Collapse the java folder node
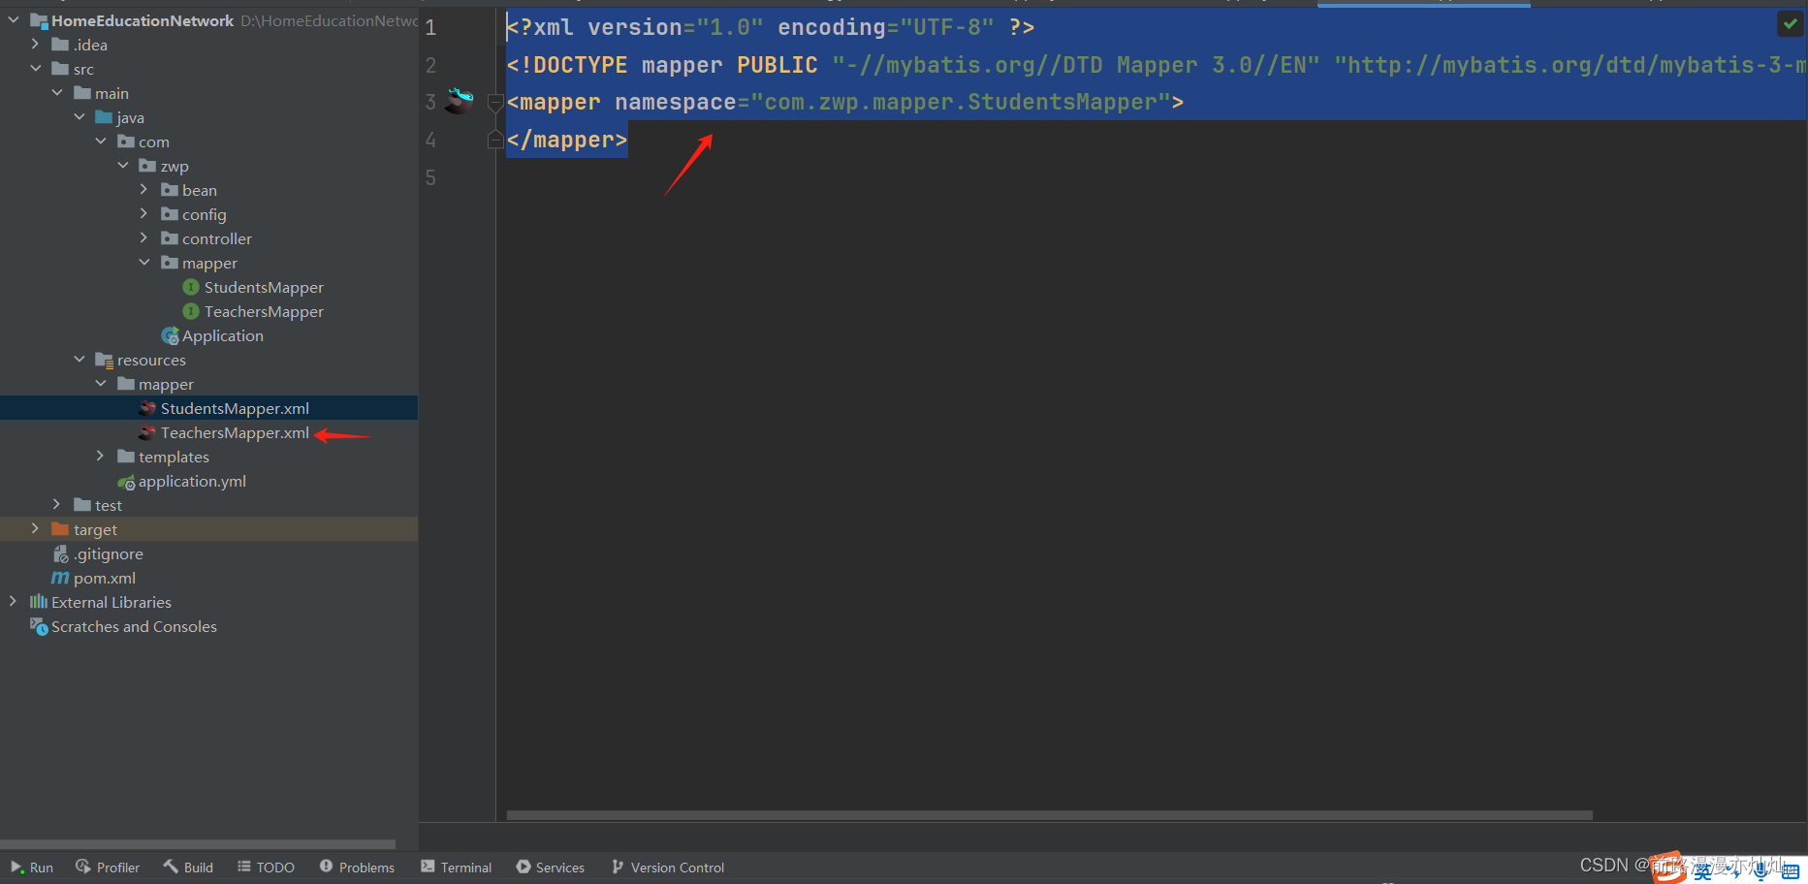 (79, 116)
